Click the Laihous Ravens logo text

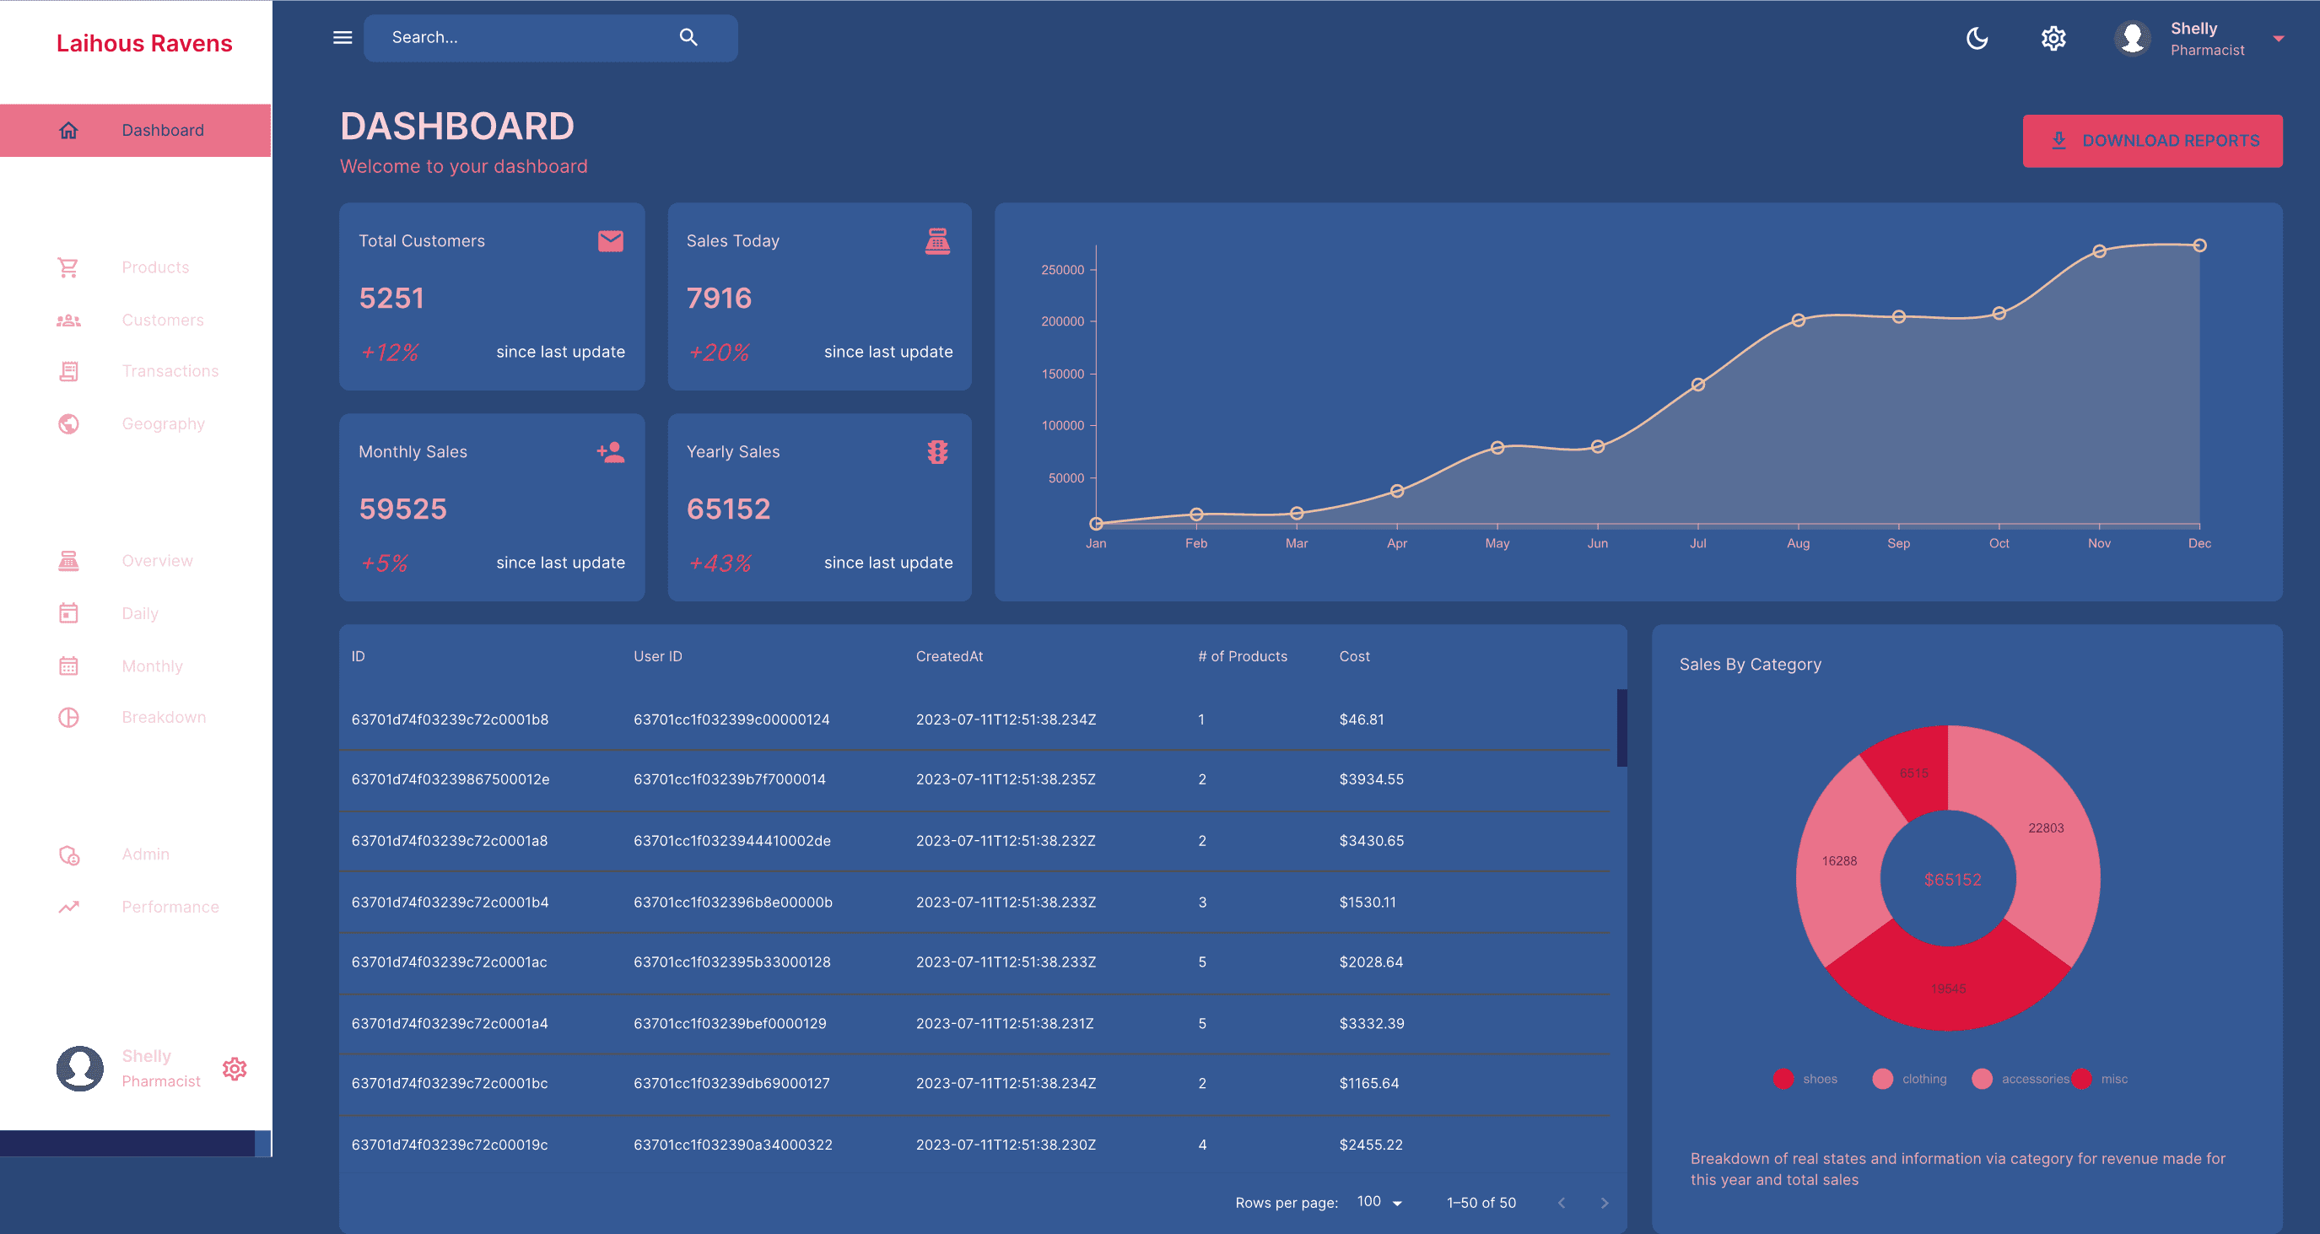pos(144,43)
